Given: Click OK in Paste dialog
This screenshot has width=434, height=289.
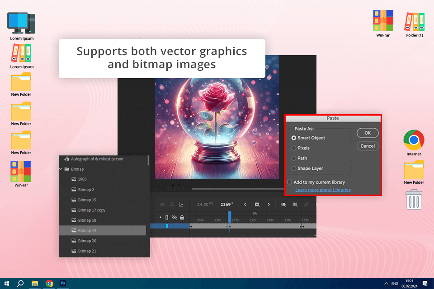Looking at the screenshot, I should click(x=368, y=133).
